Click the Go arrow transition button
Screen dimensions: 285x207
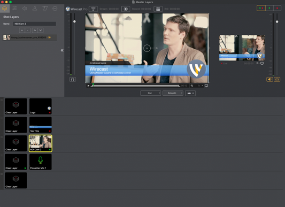[x=190, y=93]
